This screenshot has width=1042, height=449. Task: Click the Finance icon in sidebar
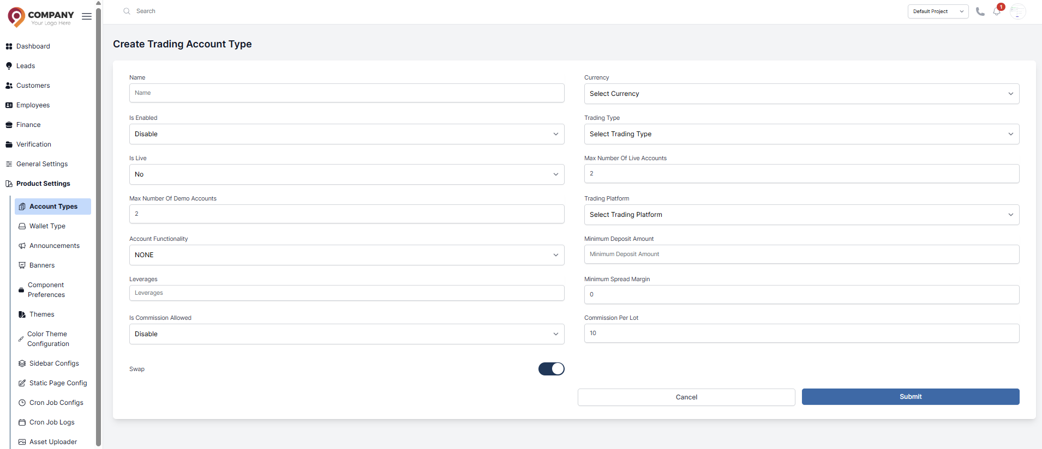click(x=9, y=125)
